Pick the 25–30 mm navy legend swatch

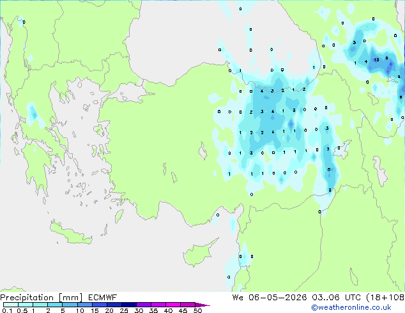[x=128, y=305]
